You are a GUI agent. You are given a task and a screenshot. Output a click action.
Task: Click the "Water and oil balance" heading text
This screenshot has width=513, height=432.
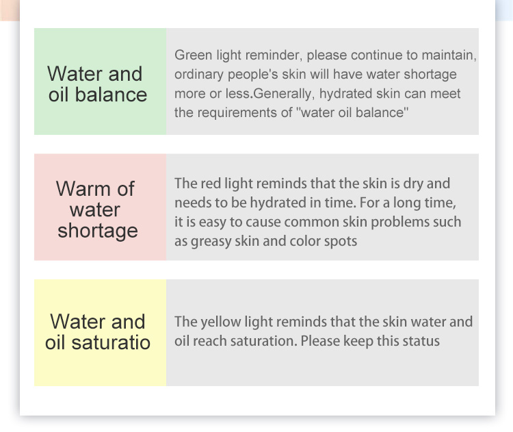pyautogui.click(x=98, y=84)
